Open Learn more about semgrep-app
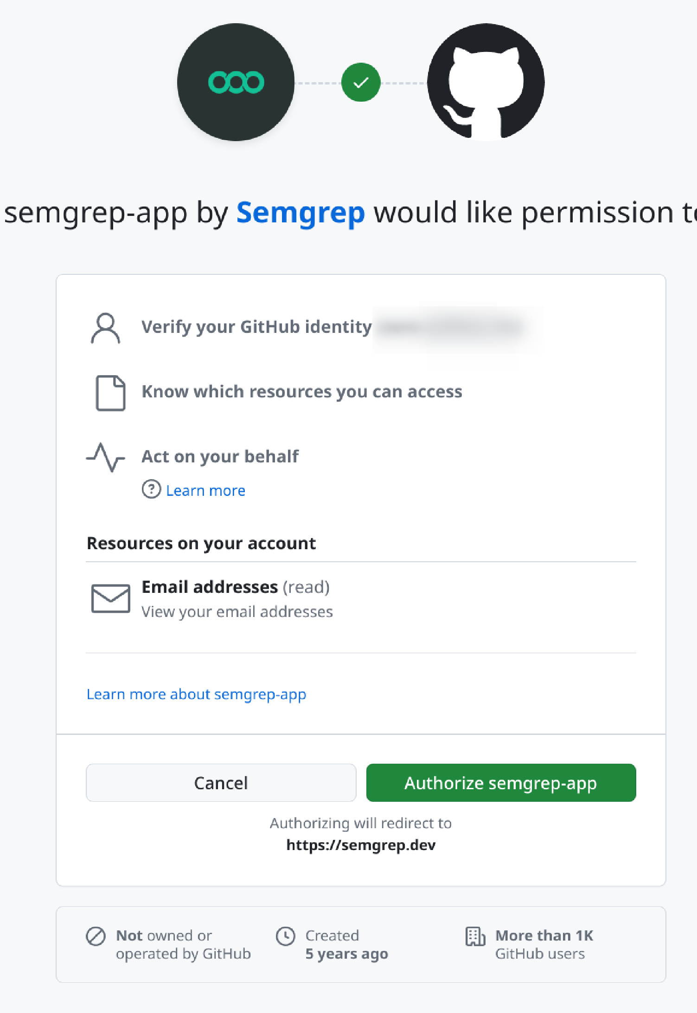This screenshot has height=1013, width=697. point(196,694)
